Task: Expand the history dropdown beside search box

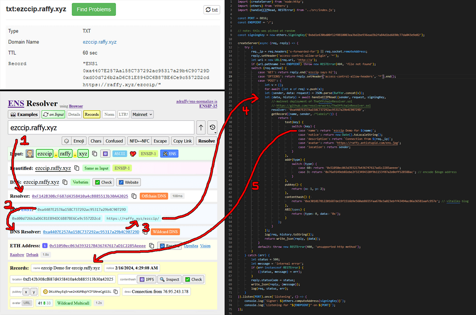Action: pyautogui.click(x=212, y=127)
